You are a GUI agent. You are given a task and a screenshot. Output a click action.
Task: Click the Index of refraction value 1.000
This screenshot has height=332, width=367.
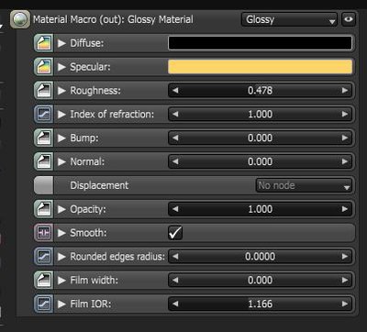pyautogui.click(x=260, y=114)
